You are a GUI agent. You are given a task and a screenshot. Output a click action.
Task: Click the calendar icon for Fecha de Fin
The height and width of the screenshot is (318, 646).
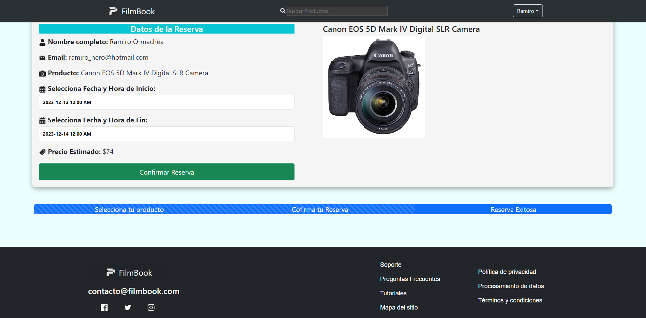pos(42,121)
